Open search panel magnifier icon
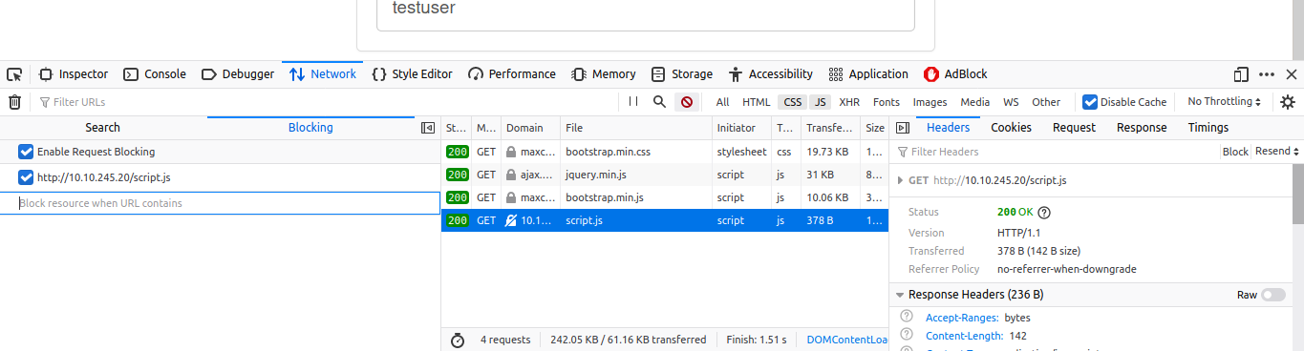 (659, 101)
